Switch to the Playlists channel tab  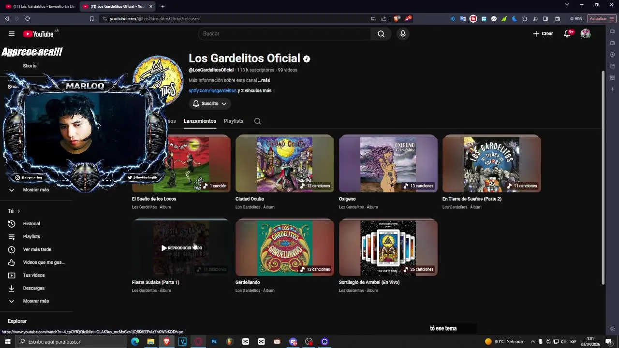tap(234, 121)
